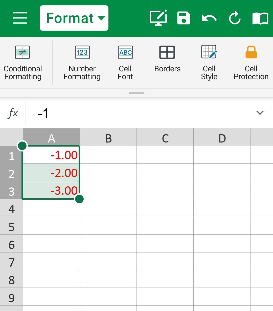This screenshot has height=311, width=273.
Task: Select row 1 header
Action: pos(11,155)
